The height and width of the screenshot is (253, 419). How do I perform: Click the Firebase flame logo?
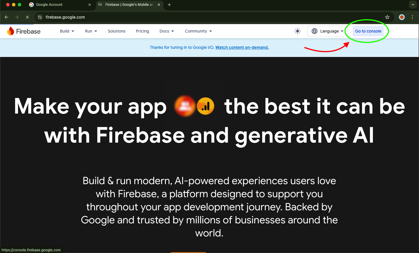[x=11, y=31]
